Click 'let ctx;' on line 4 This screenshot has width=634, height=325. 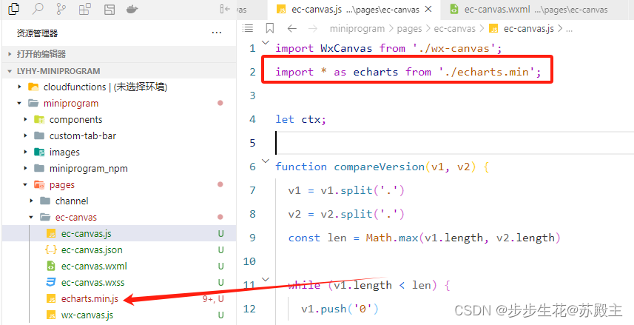300,119
